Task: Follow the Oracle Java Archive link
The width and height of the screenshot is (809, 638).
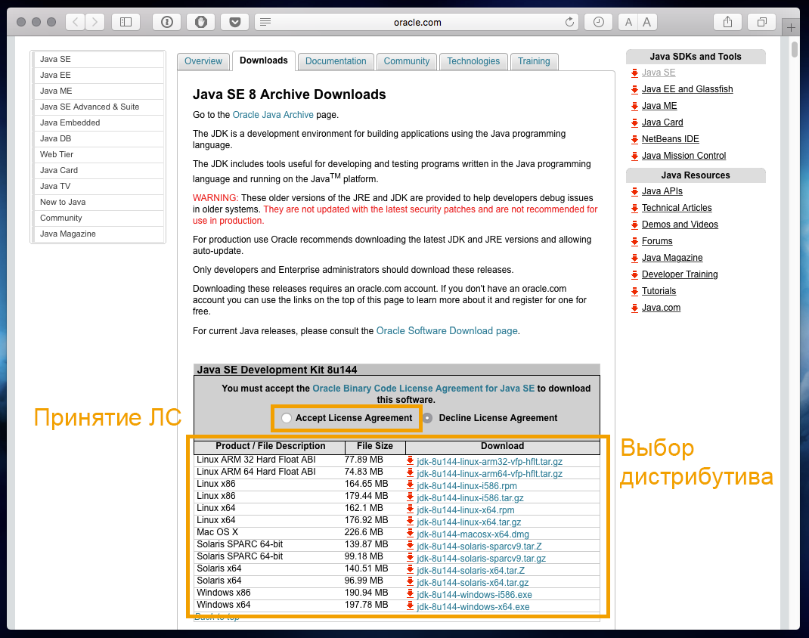Action: 273,114
